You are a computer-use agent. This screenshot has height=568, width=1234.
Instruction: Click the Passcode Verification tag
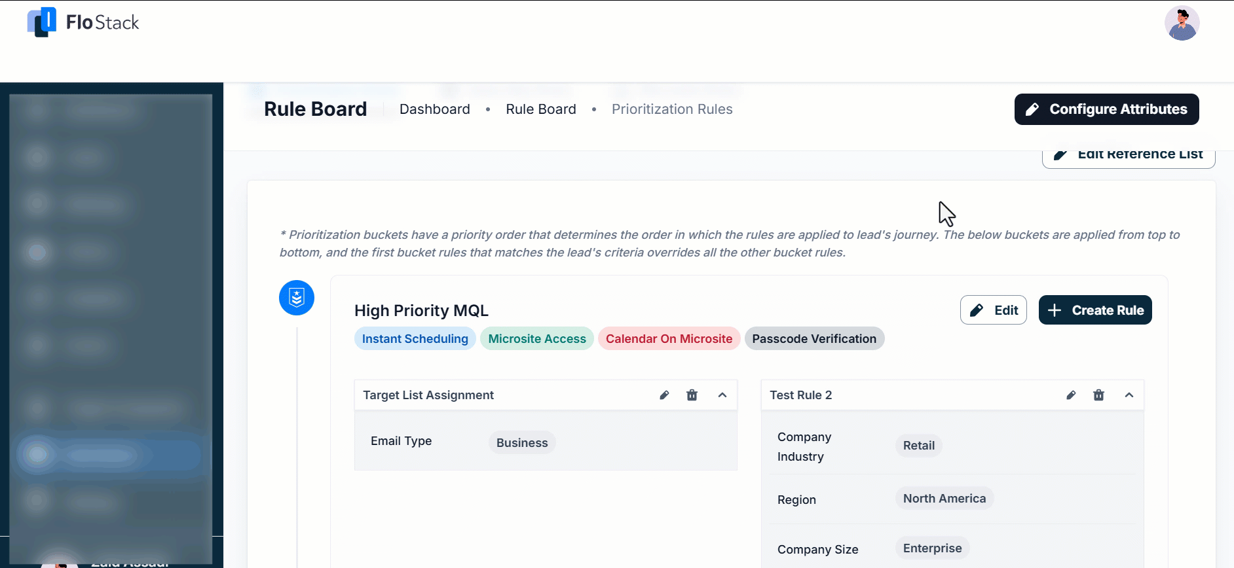click(x=814, y=339)
